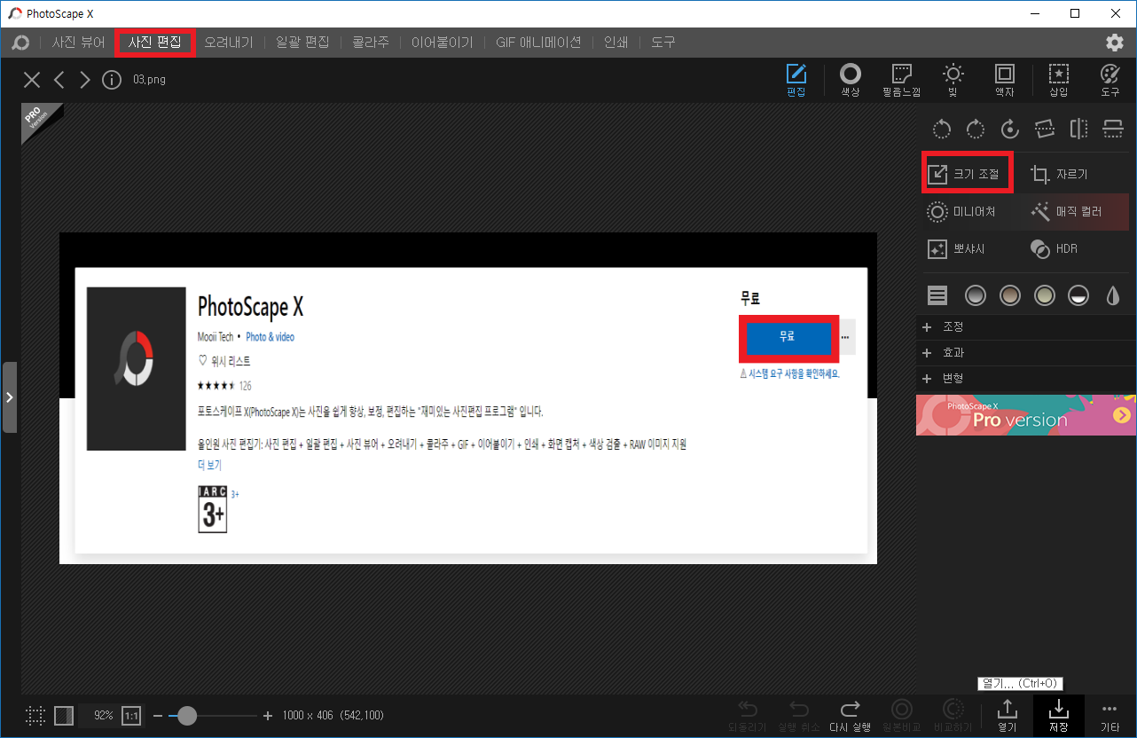The width and height of the screenshot is (1137, 738).
Task: Click the 비교하기 compare button
Action: click(x=953, y=716)
